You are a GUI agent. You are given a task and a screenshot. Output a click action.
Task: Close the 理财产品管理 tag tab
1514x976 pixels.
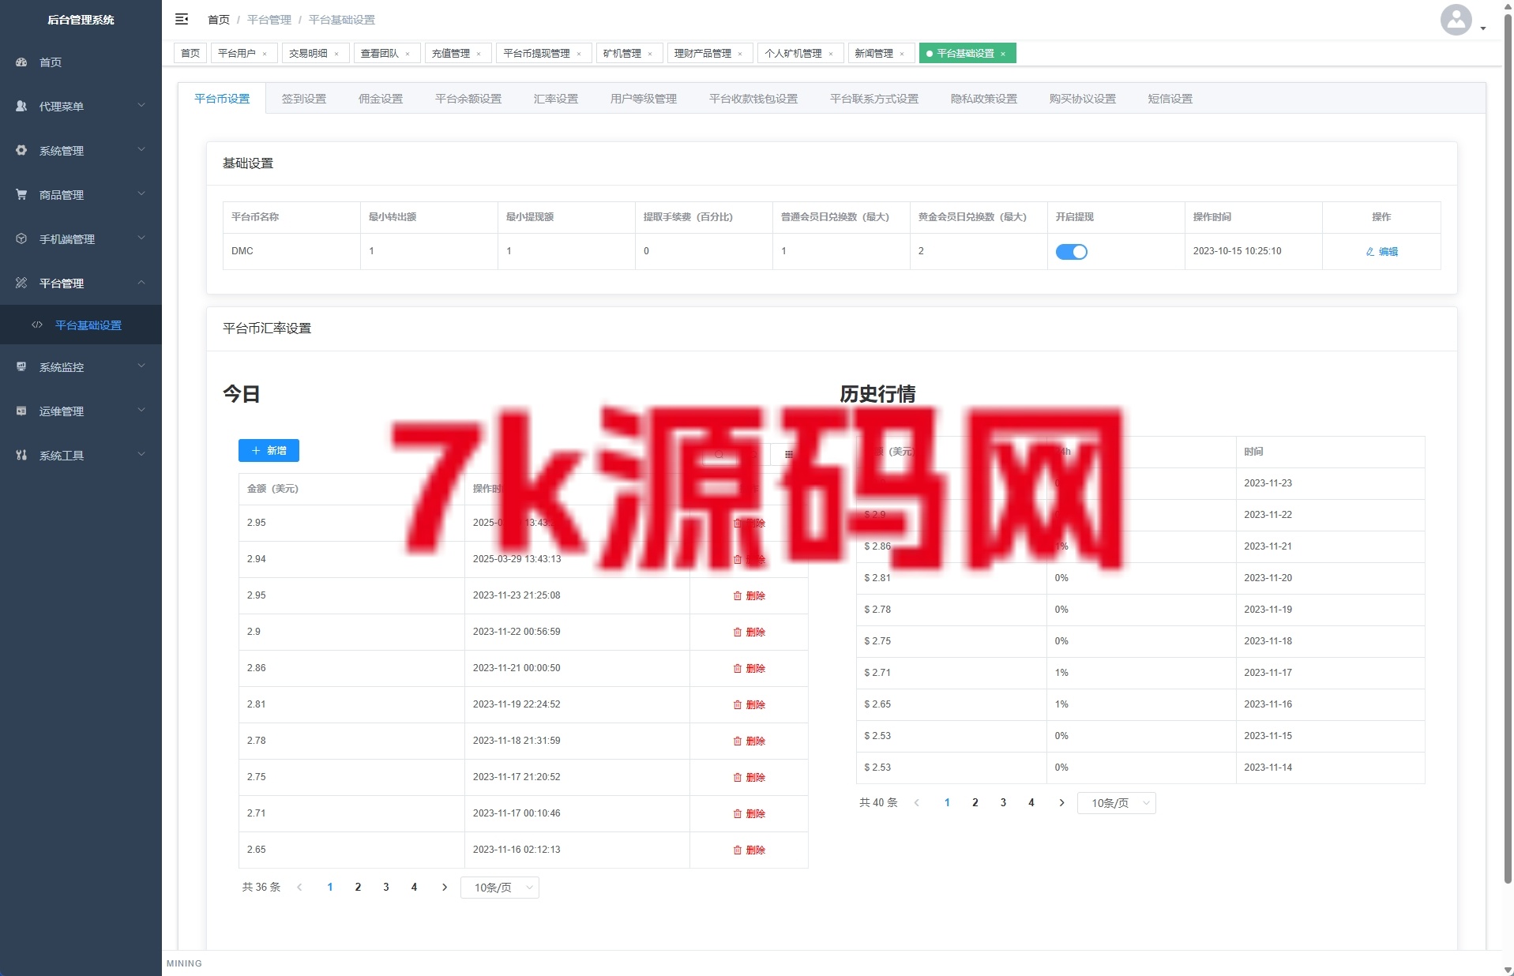tap(740, 54)
